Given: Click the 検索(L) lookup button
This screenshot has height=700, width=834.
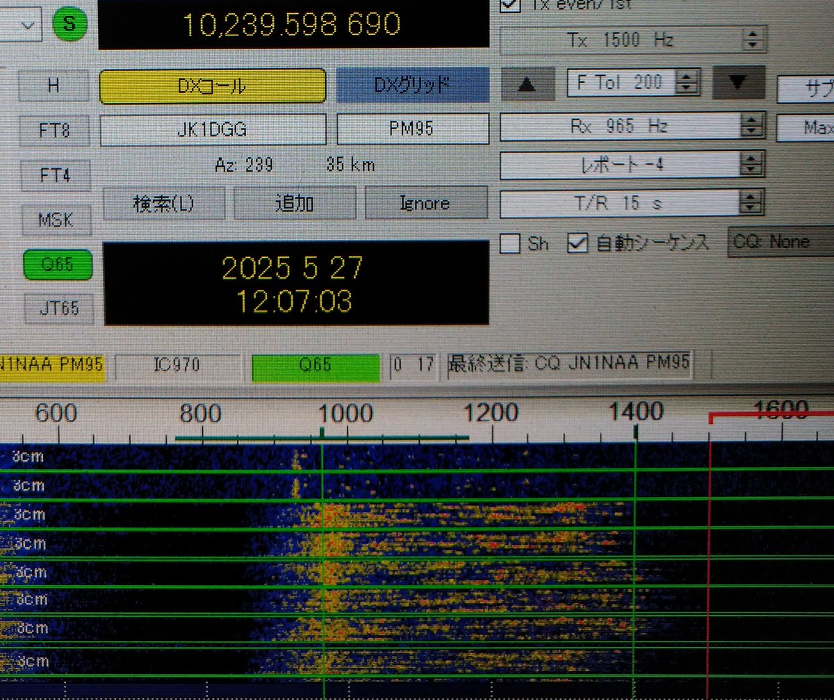Looking at the screenshot, I should tap(163, 204).
